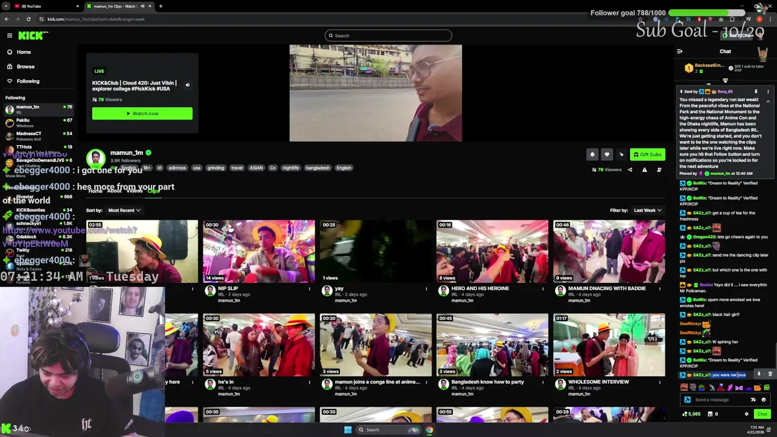The width and height of the screenshot is (777, 437).
Task: Click the translate icon in chat input
Action: (x=753, y=400)
